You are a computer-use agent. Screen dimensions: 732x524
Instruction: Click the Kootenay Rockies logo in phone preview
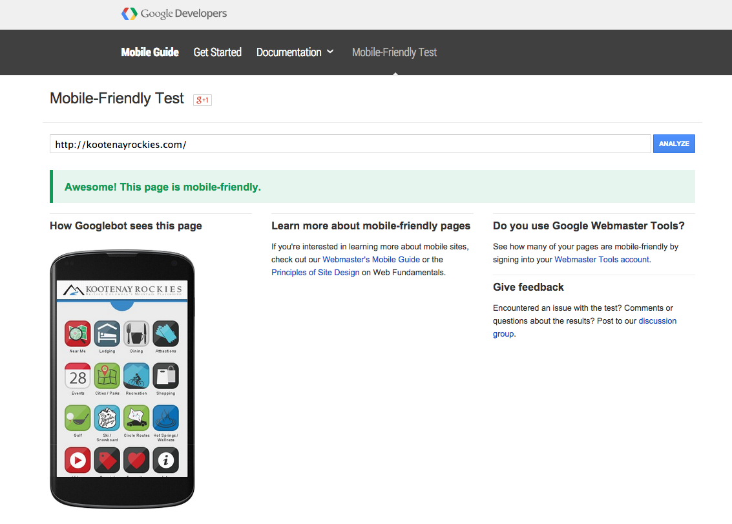[122, 290]
